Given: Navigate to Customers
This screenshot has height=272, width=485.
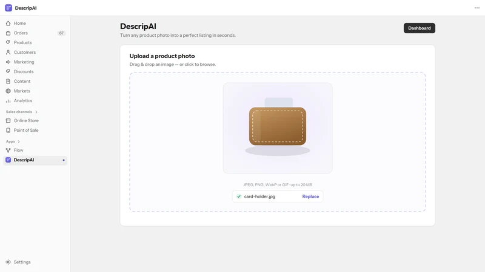Looking at the screenshot, I should 35,53.
